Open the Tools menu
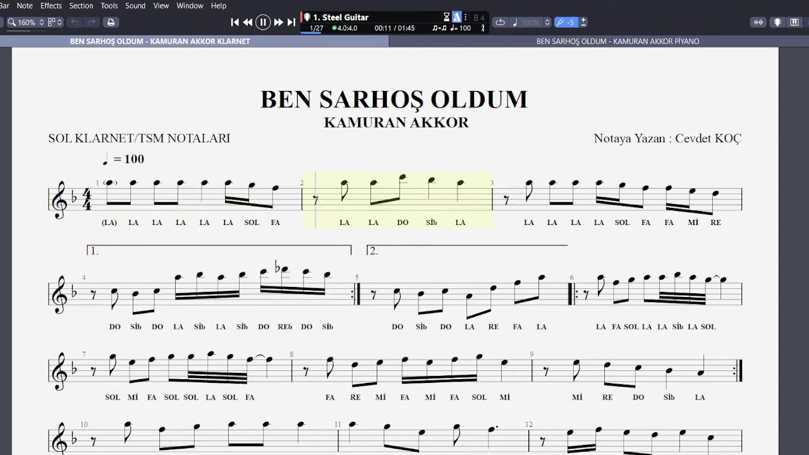This screenshot has width=809, height=455. [109, 6]
